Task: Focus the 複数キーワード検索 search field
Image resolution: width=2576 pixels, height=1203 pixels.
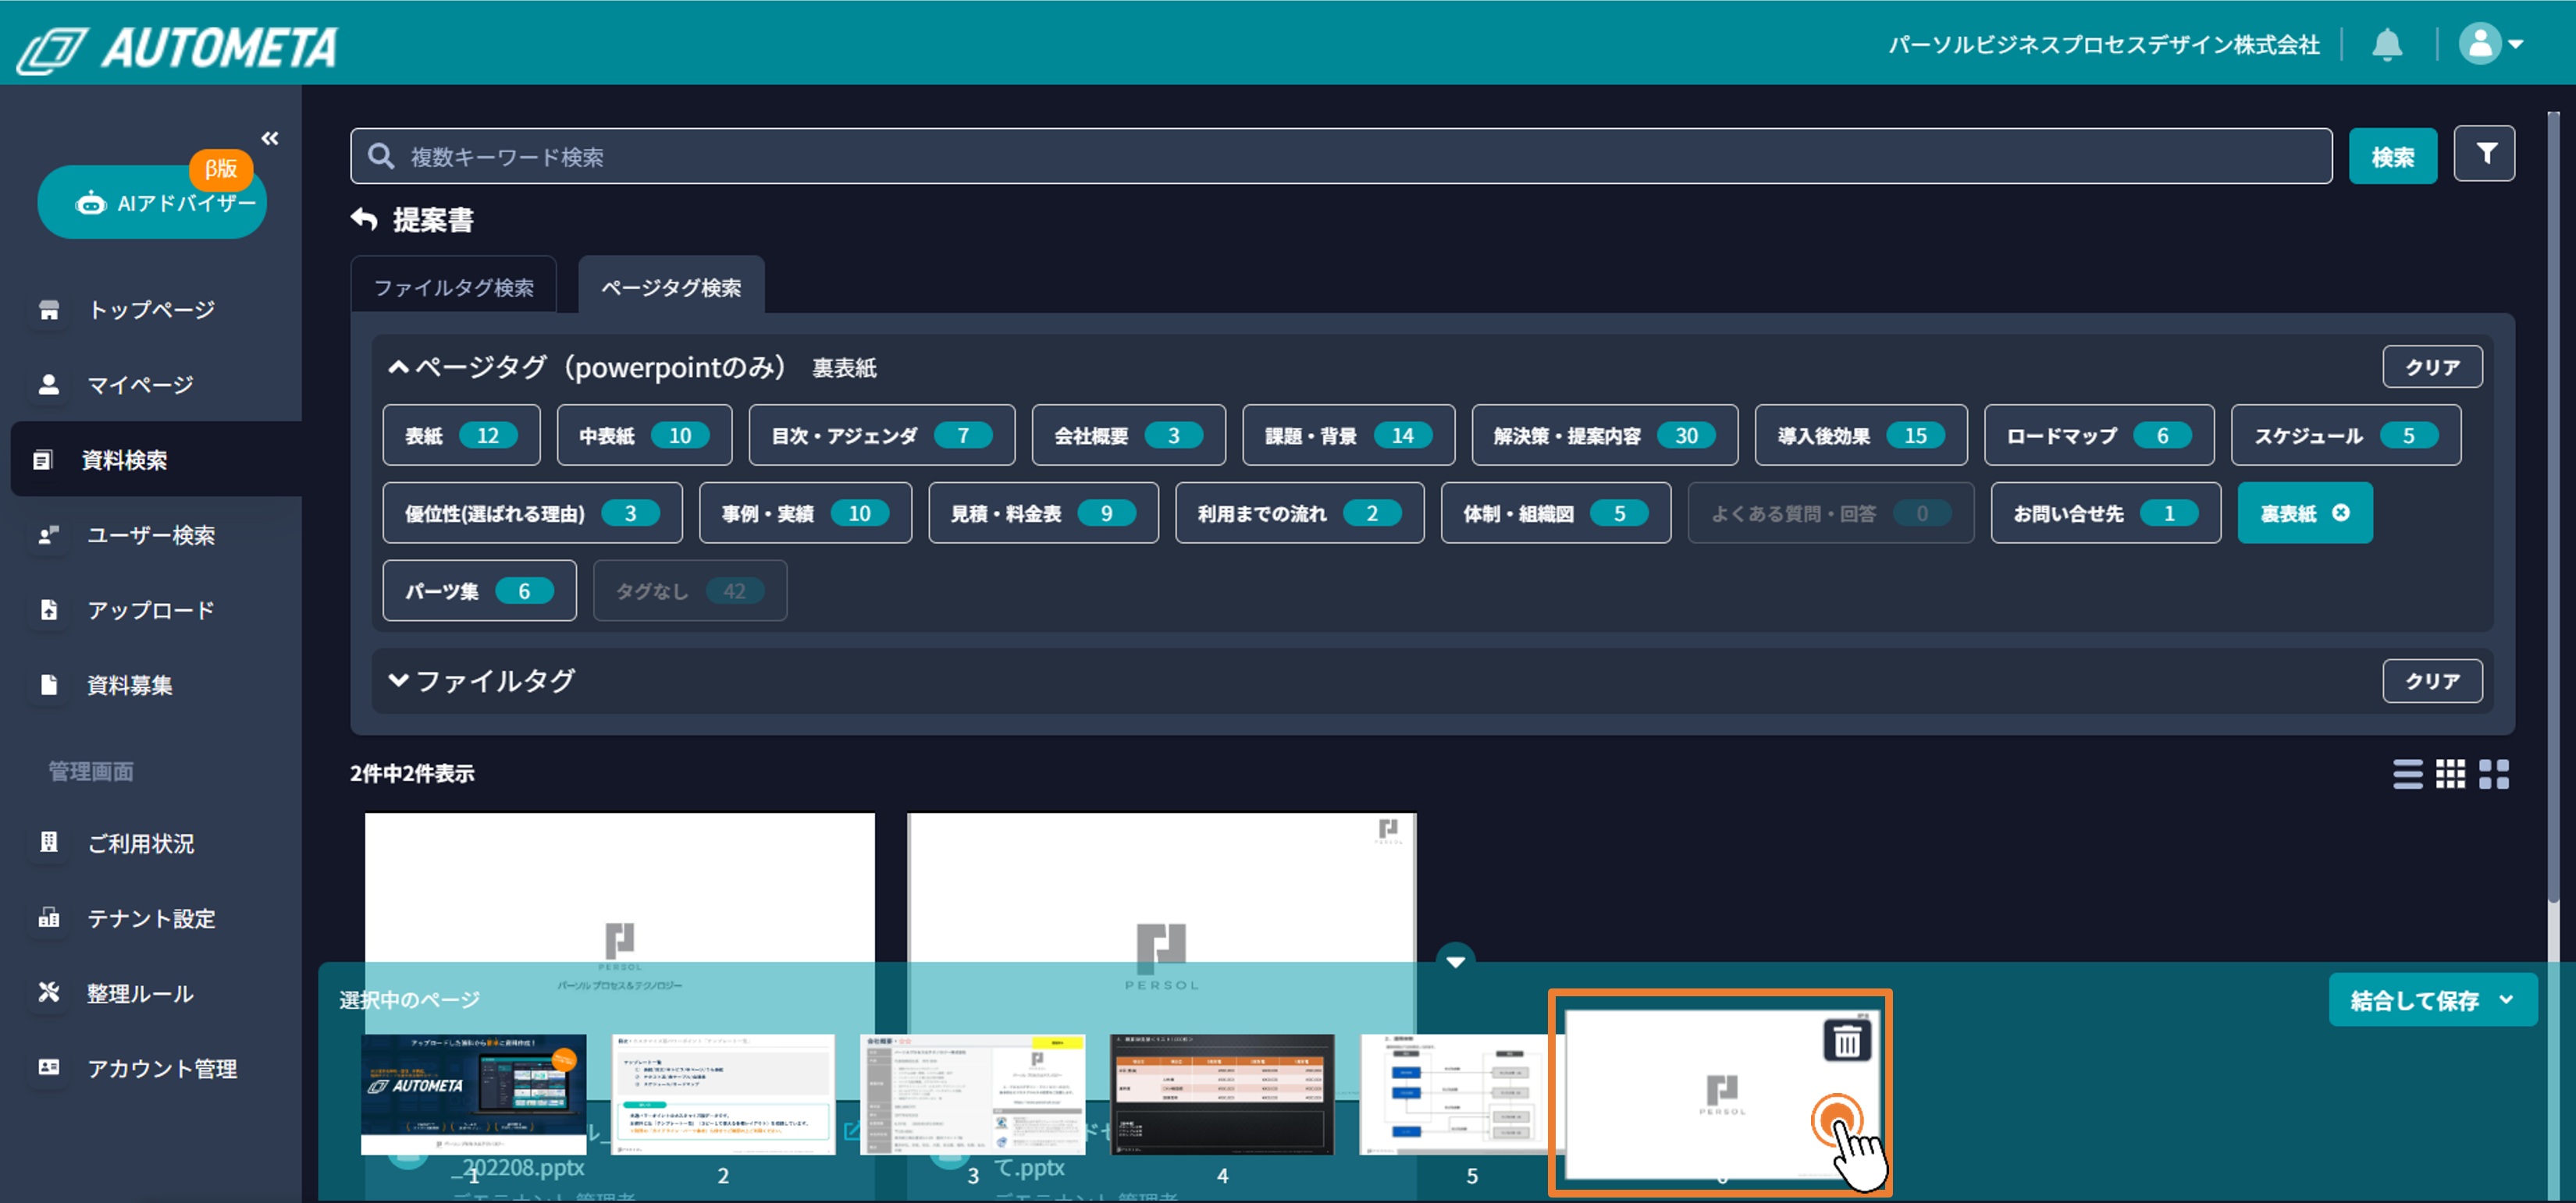Action: click(1340, 156)
